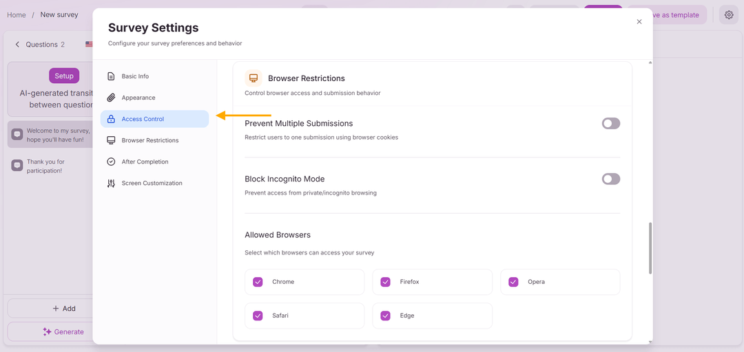
Task: Click the back chevron next to Questions
Action: 17,45
